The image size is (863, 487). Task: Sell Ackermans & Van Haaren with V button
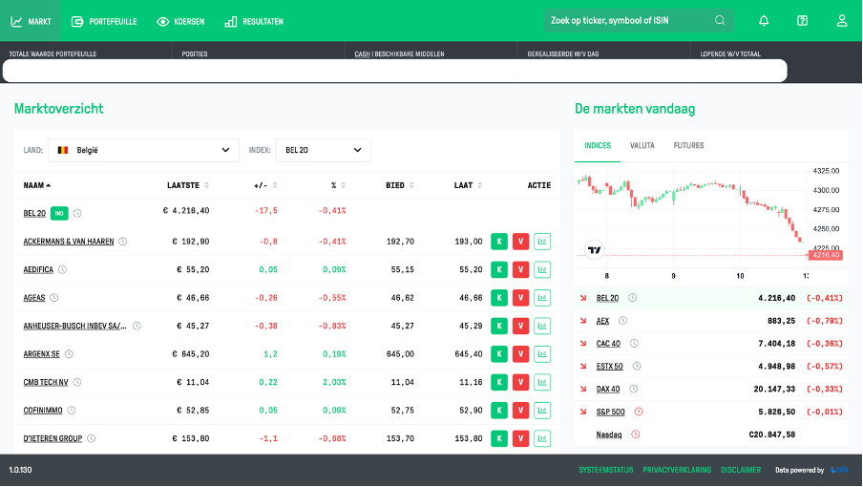click(x=520, y=241)
